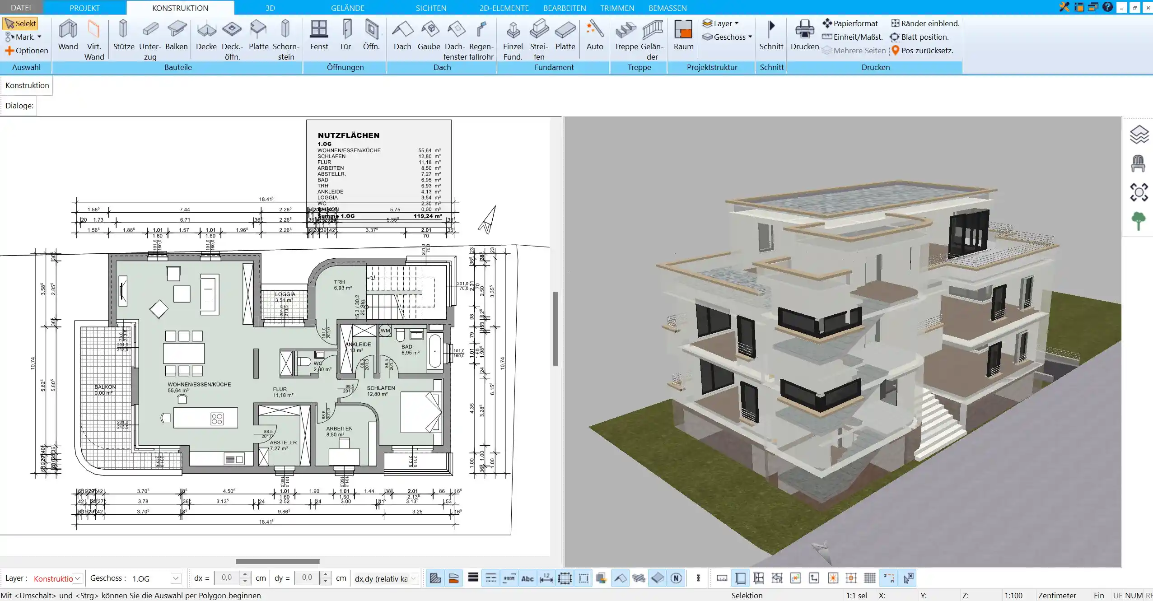Image resolution: width=1153 pixels, height=601 pixels.
Task: Create a Schnitt section
Action: (771, 35)
